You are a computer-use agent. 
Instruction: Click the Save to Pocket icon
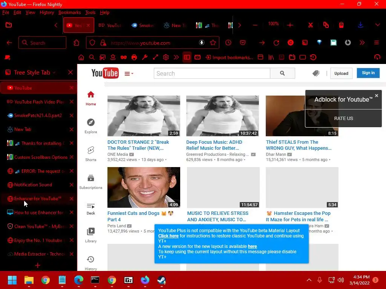click(243, 43)
